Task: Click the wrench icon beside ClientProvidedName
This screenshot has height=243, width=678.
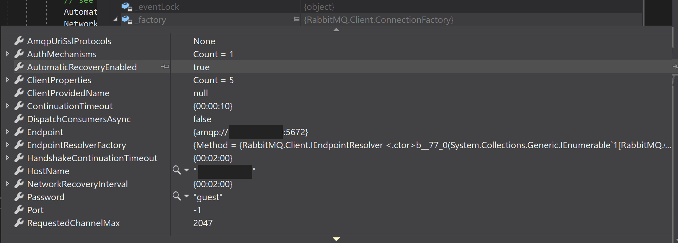Action: tap(19, 93)
